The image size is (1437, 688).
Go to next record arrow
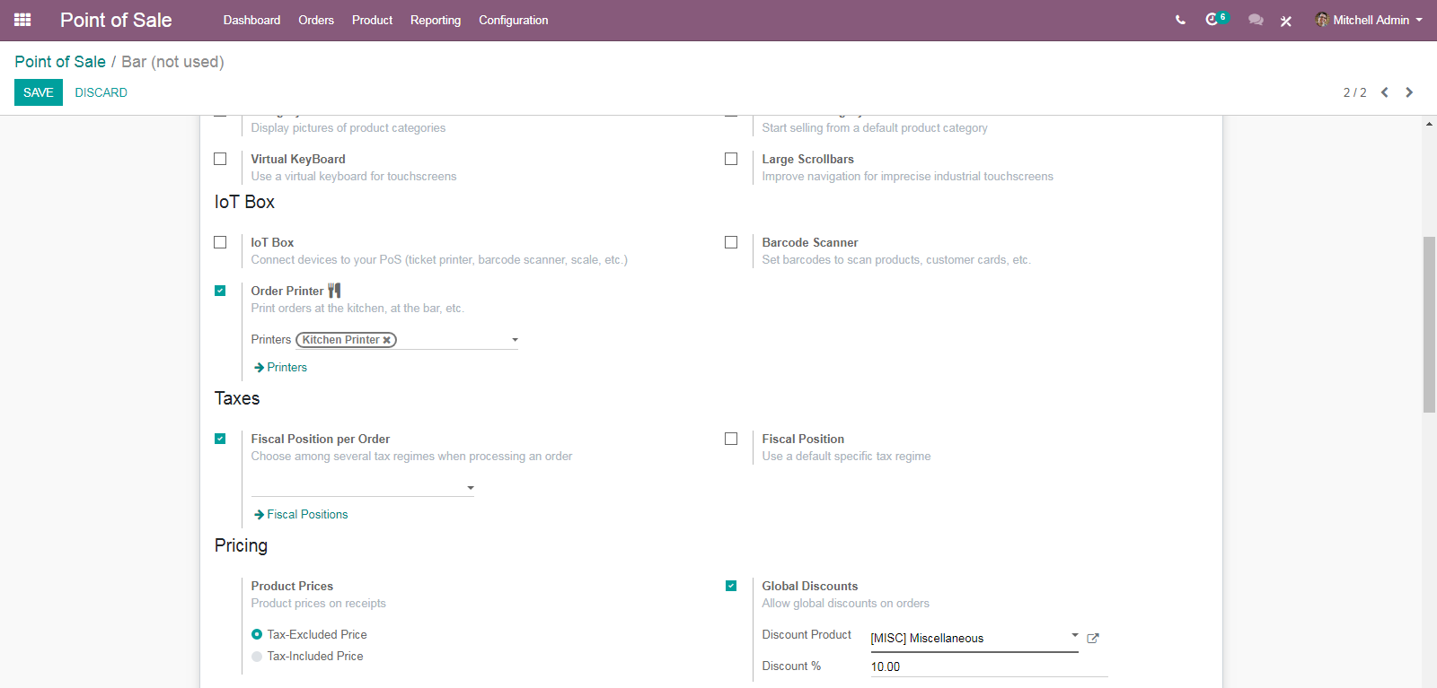(1409, 92)
